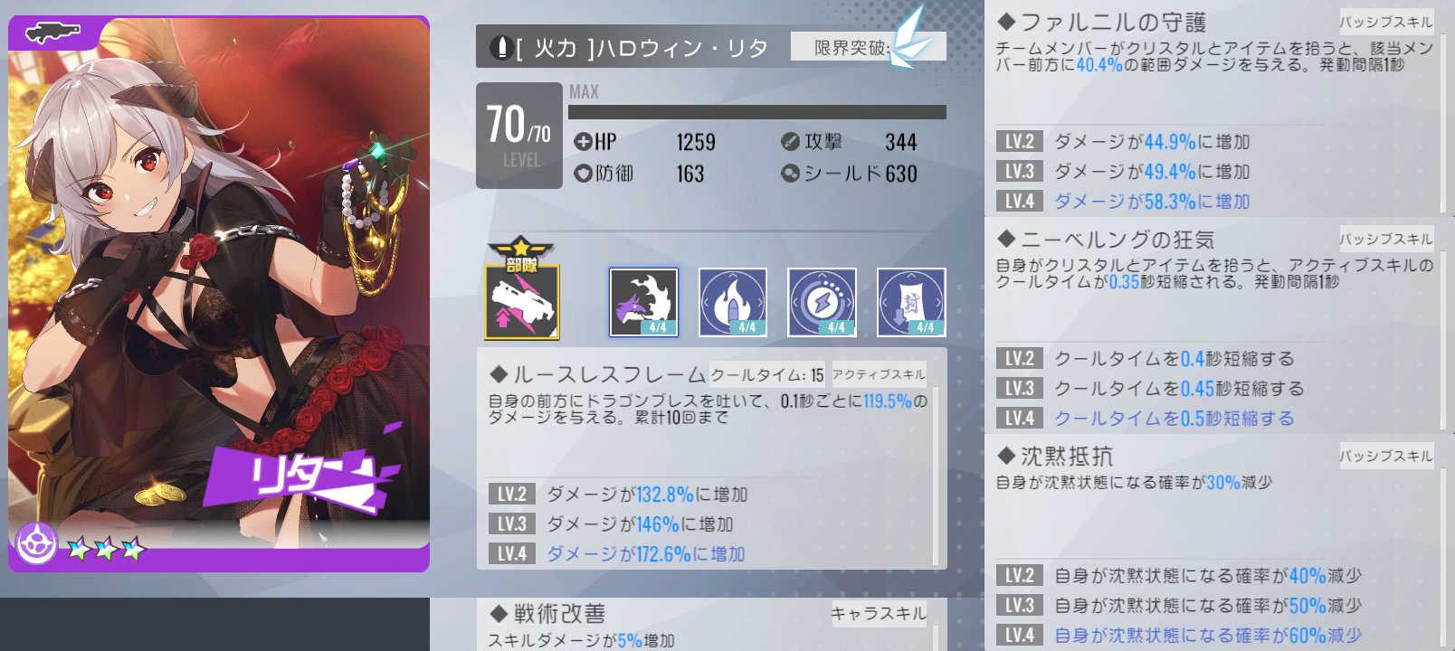Click the MAX experience progress bar
Viewport: 1455px width, 651px height.
point(757,112)
